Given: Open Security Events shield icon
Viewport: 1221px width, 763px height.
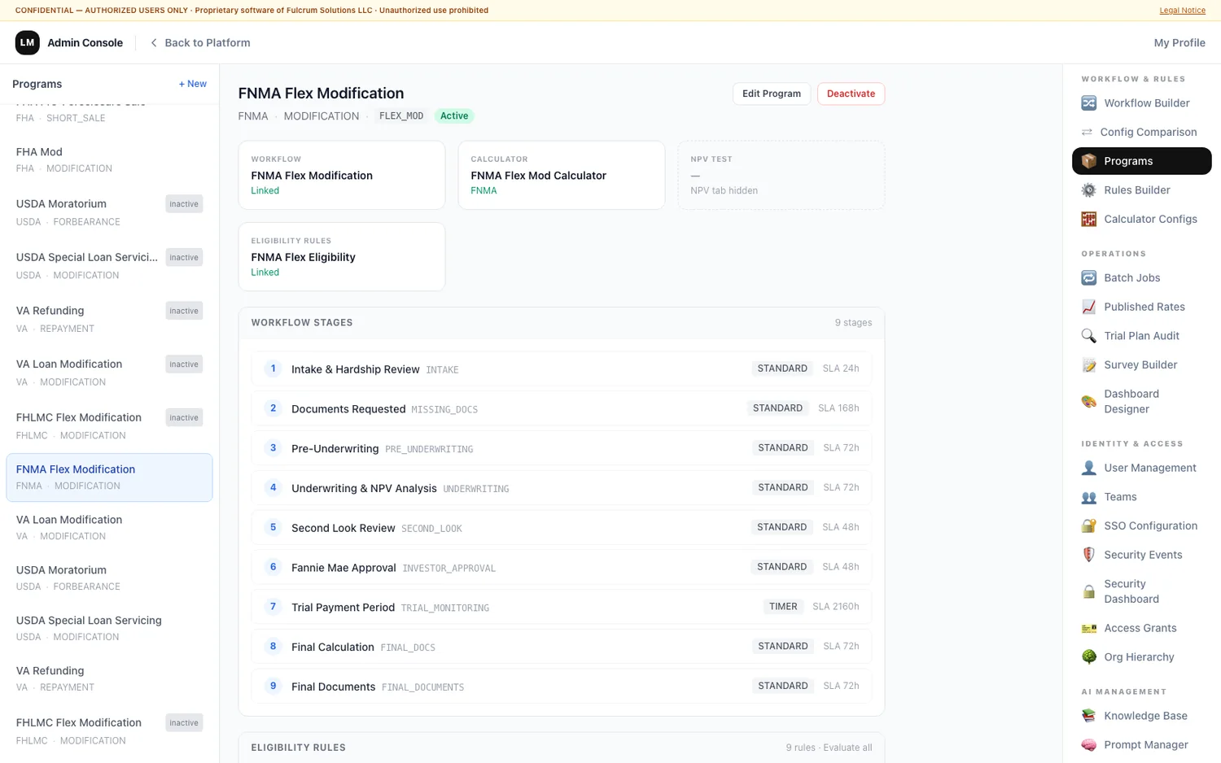Looking at the screenshot, I should (1088, 555).
